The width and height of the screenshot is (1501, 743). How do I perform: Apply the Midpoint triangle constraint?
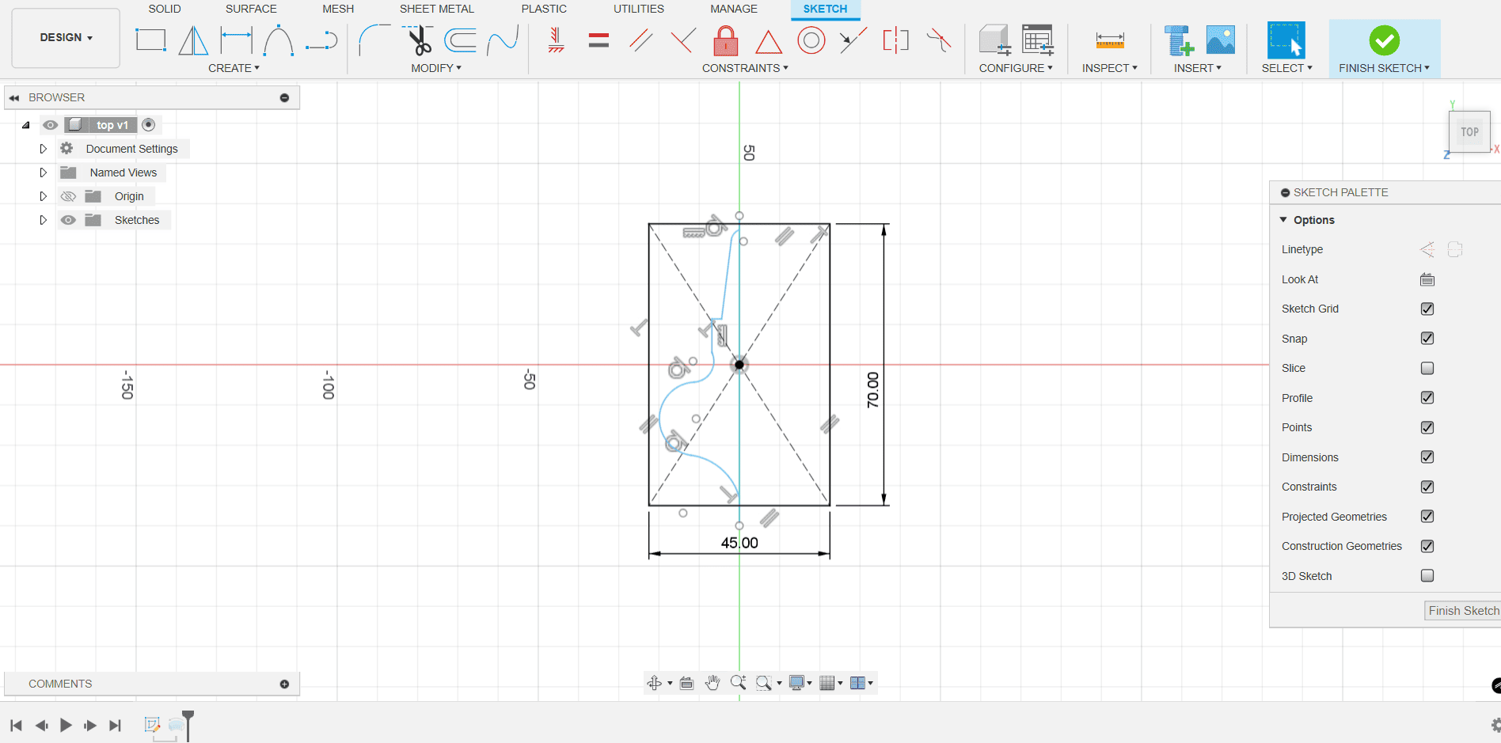pos(768,41)
